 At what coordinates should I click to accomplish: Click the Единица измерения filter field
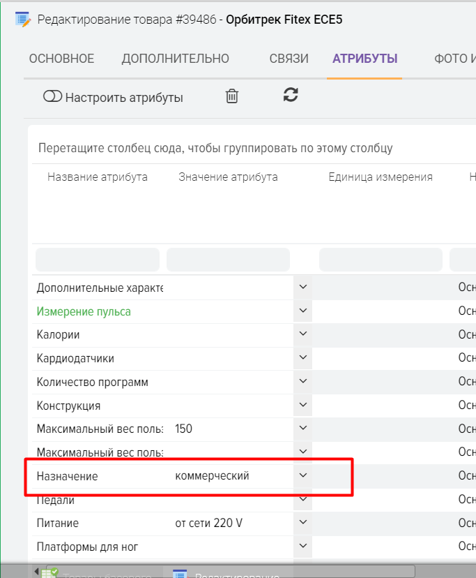pyautogui.click(x=381, y=260)
